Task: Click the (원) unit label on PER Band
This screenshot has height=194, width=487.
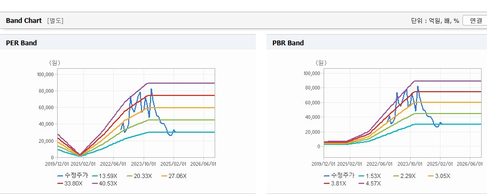Action: 54,63
